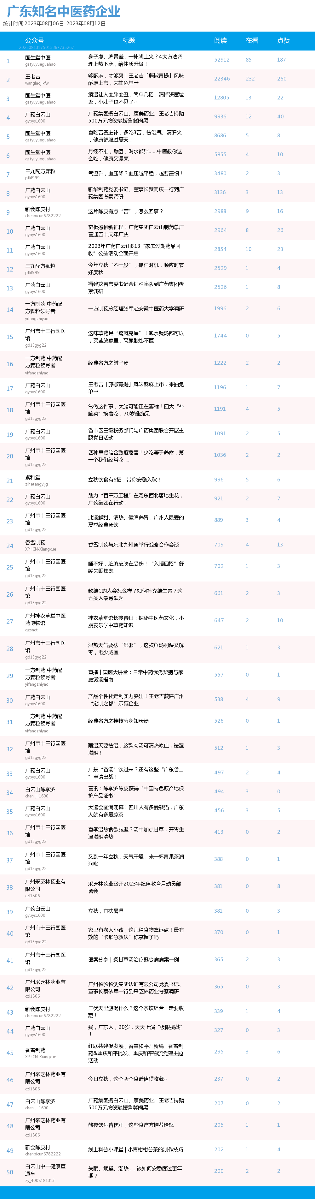This screenshot has width=315, height=1199.
Task: Open article 够酥麻，才够爽 王老吉藤椒青提
Action: pyautogui.click(x=136, y=79)
